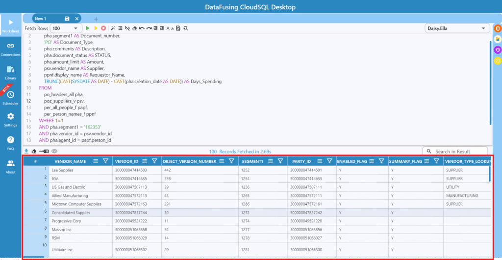The width and height of the screenshot is (502, 260).
Task: Open the Scheduler beta section
Action: pyautogui.click(x=11, y=98)
